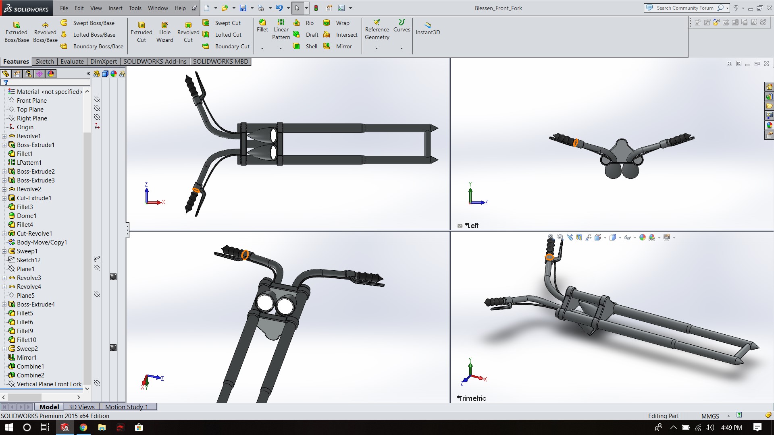Switch to the Evaluate tab

pos(72,62)
